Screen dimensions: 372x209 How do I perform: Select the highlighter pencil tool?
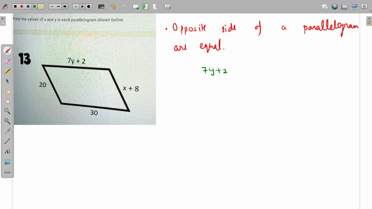point(7,71)
